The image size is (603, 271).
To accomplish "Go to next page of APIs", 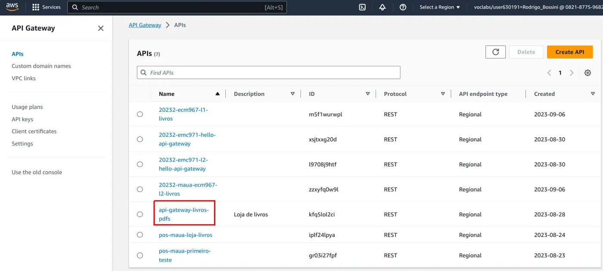I will click(572, 73).
